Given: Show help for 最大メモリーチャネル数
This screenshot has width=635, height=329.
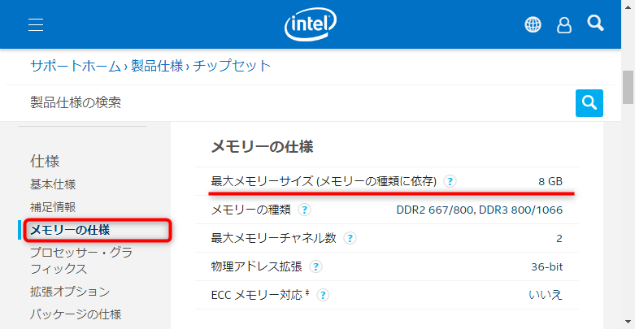Looking at the screenshot, I should 350,238.
